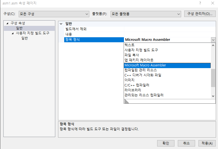Choose 컴파일된 관리 리소스 option
This screenshot has height=149, width=218.
pos(167,70)
